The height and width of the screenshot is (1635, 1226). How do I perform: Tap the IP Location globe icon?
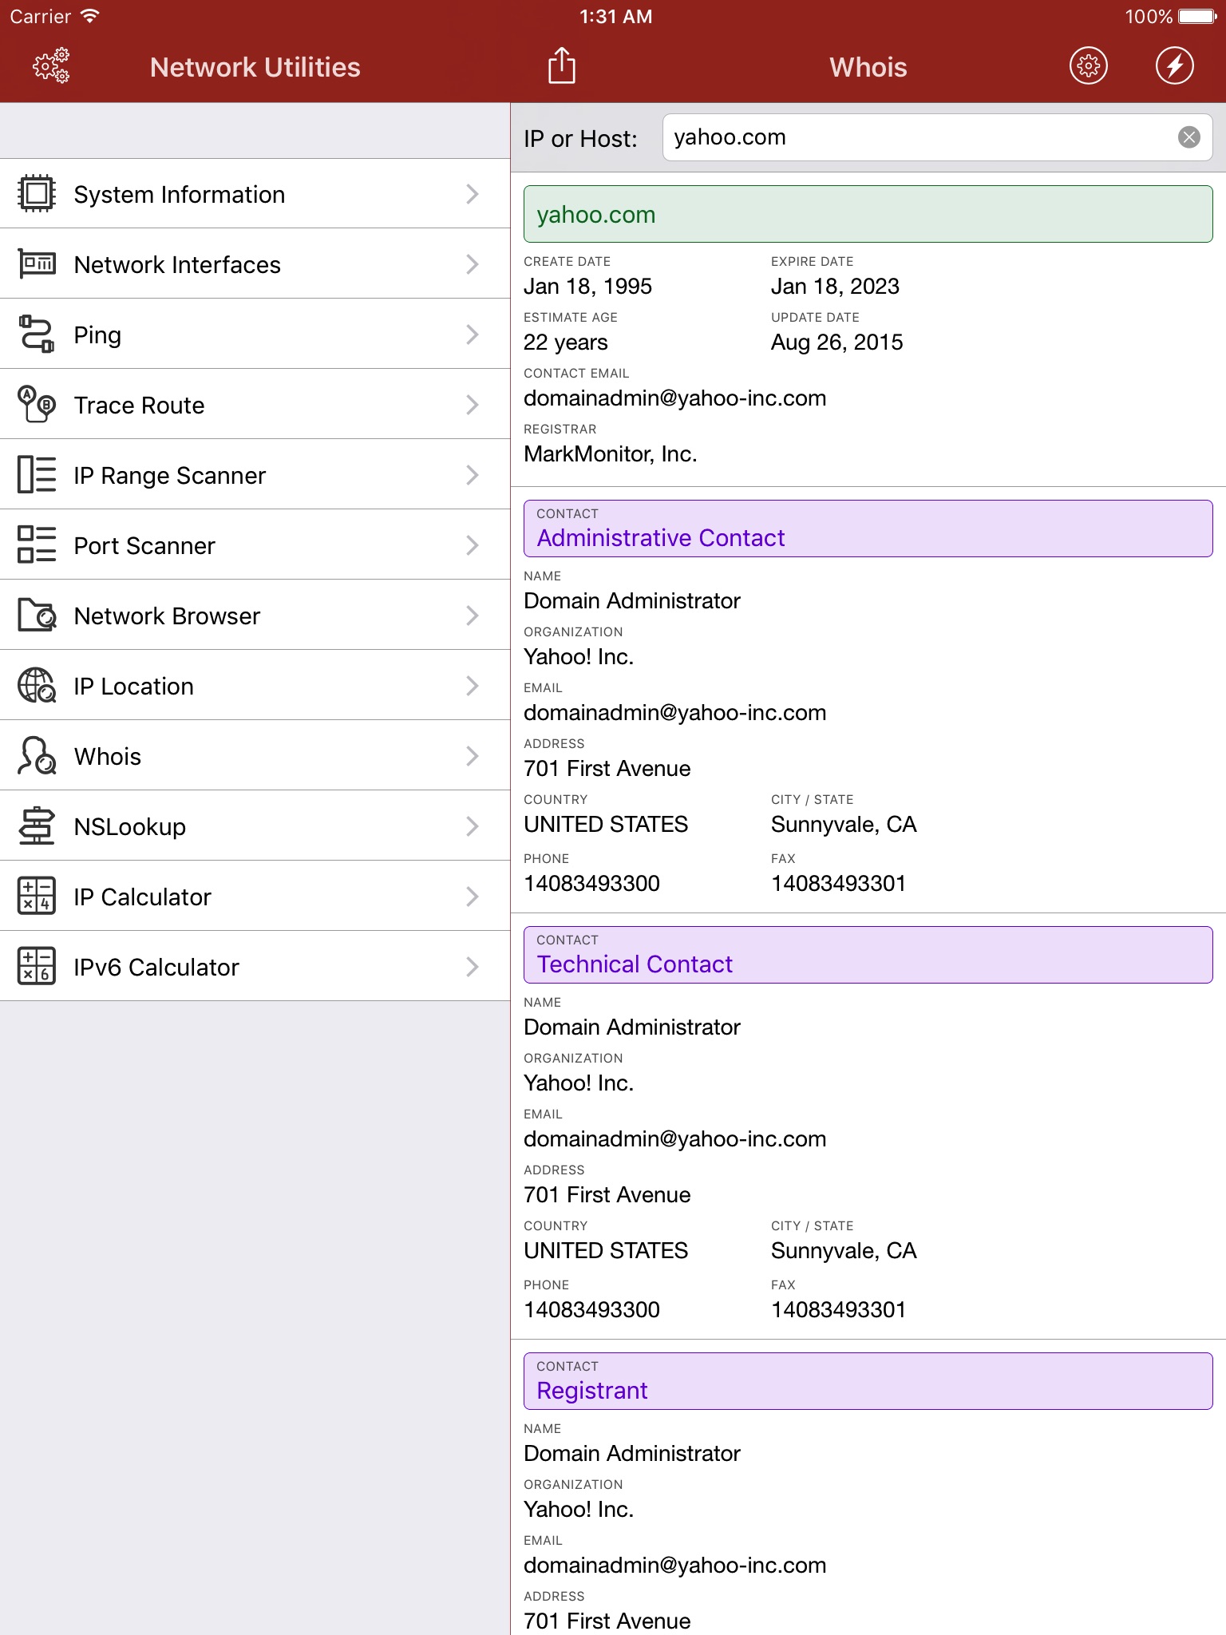(x=36, y=685)
